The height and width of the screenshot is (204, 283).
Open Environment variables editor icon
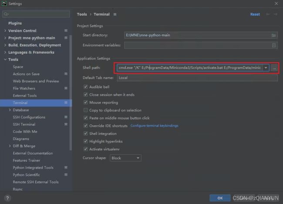274,45
